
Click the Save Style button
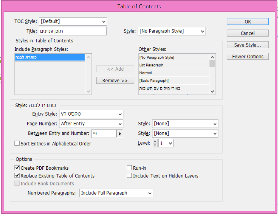[x=247, y=45]
